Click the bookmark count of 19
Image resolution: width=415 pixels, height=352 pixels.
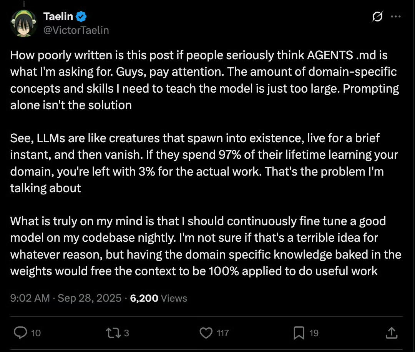pyautogui.click(x=314, y=333)
